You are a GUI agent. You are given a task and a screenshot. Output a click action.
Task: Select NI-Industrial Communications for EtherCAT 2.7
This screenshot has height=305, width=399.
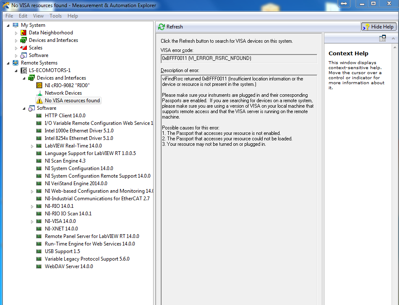pyautogui.click(x=97, y=199)
